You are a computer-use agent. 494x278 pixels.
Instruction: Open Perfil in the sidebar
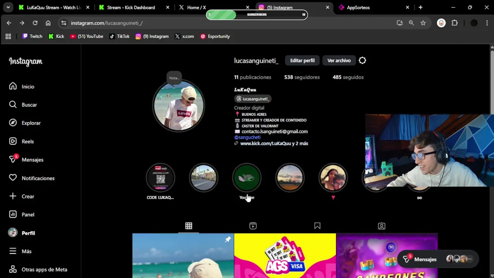[x=22, y=233]
